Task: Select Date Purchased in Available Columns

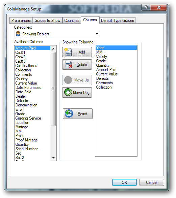Action: [32, 88]
